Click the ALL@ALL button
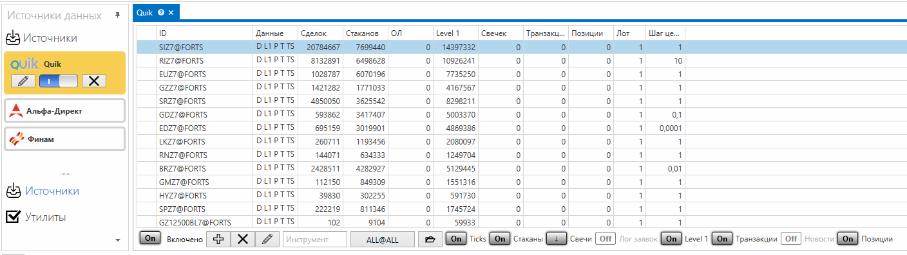 (x=381, y=239)
